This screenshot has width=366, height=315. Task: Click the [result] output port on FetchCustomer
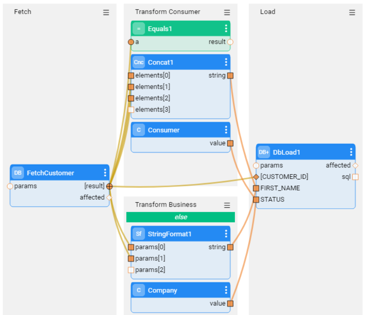pyautogui.click(x=109, y=186)
